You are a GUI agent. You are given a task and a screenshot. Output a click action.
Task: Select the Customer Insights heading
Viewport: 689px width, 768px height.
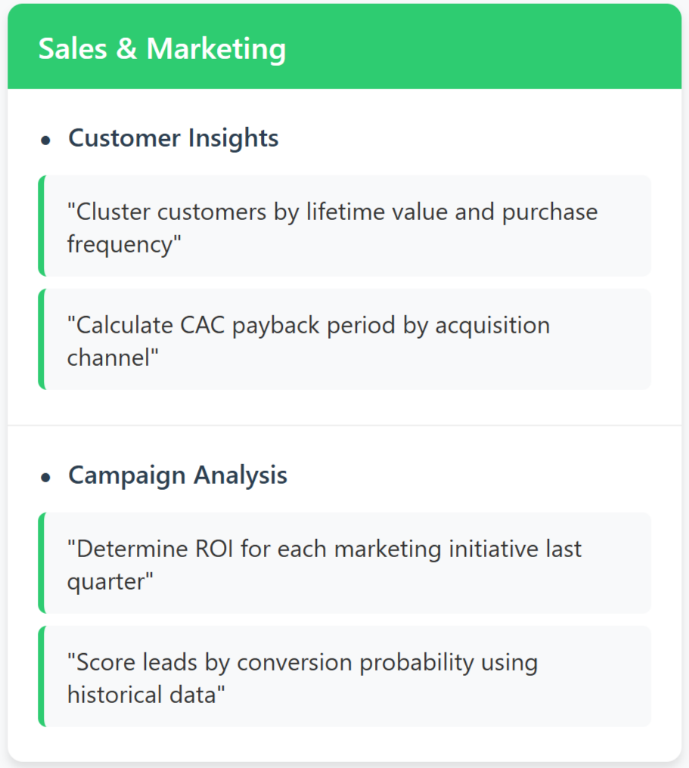(173, 138)
